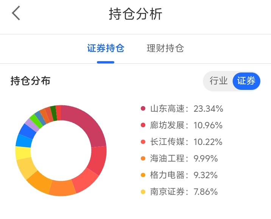Tap 长江传媒: 10.22% legend entry
The height and width of the screenshot is (219, 271).
click(x=186, y=142)
